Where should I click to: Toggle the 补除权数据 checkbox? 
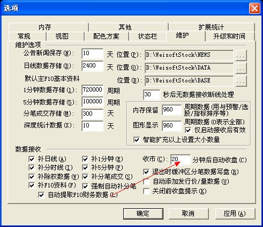coord(32,177)
